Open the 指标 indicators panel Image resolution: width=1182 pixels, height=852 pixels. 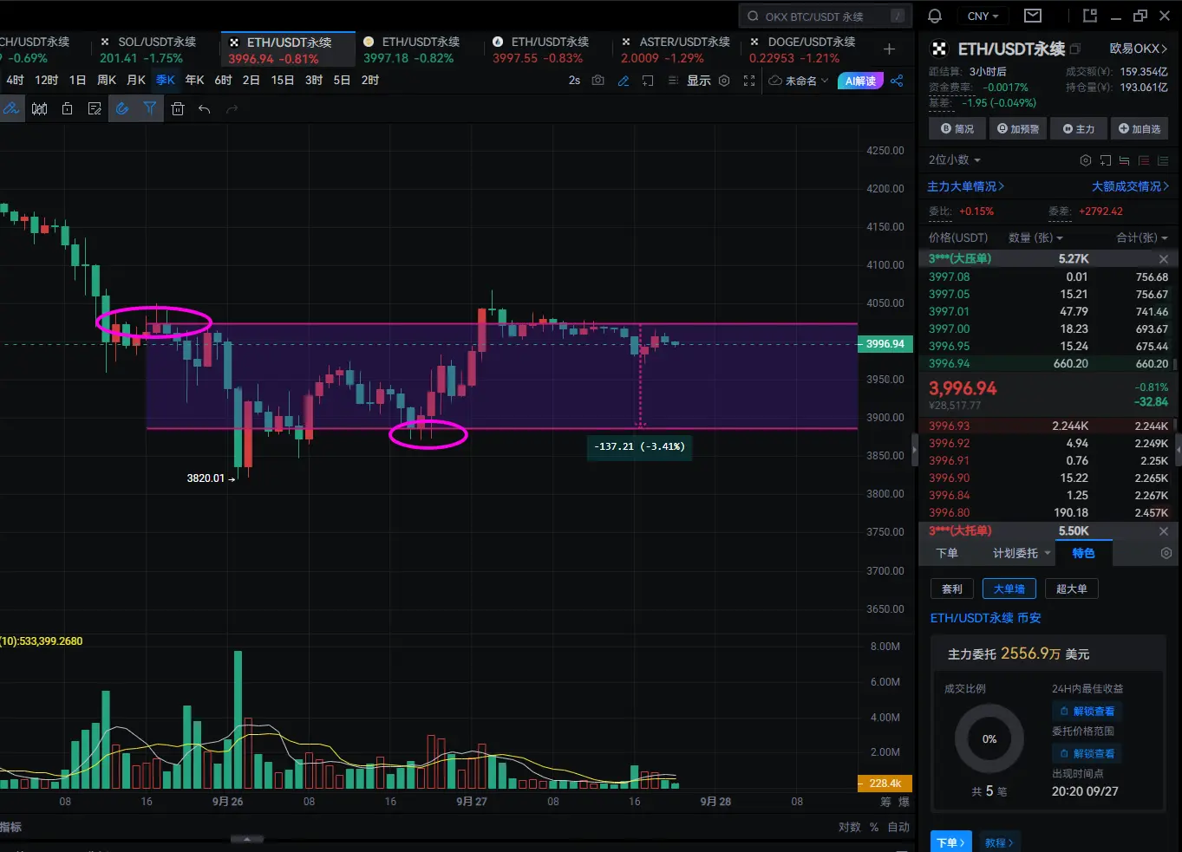click(10, 827)
